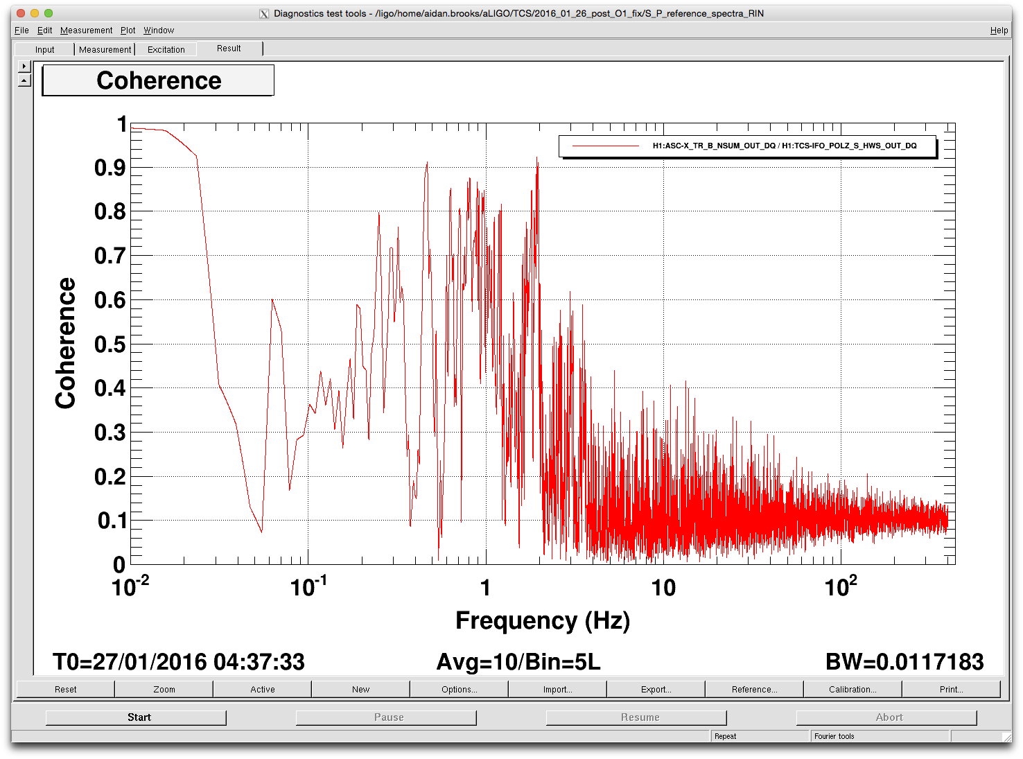Open the Measurement menu
Viewport: 1023px width, 759px height.
(86, 30)
